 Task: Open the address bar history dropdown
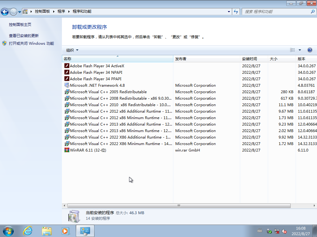click(229, 11)
